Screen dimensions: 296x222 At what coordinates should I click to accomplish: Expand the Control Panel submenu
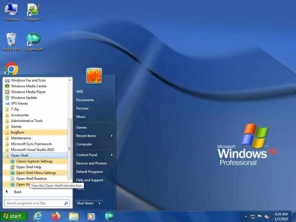tap(95, 155)
